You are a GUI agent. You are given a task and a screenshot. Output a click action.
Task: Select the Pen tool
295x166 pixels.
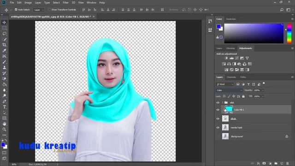4,101
